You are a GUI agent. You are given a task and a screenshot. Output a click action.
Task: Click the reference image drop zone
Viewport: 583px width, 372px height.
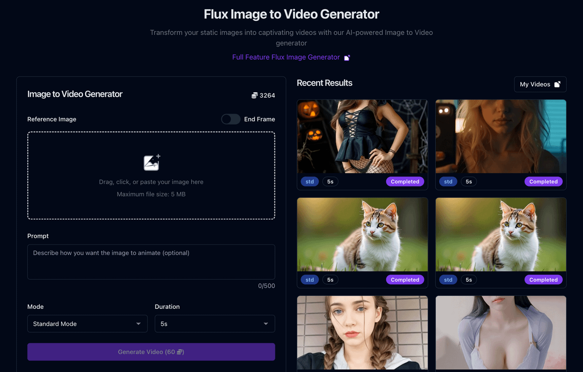151,175
